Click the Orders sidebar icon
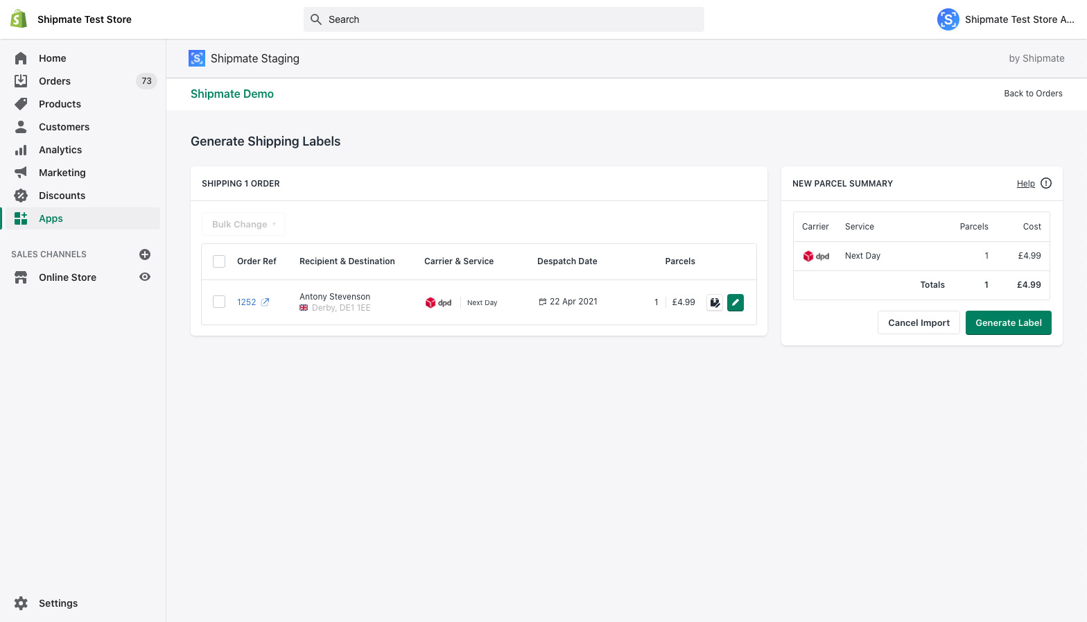The height and width of the screenshot is (622, 1087). (21, 81)
